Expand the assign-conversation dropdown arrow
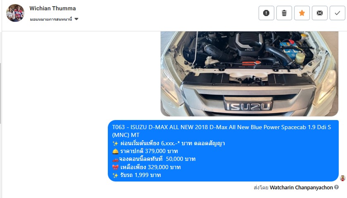 click(76, 19)
